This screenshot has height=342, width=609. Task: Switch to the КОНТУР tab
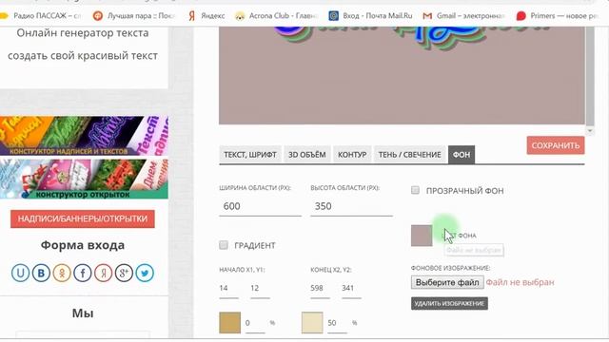[x=352, y=155]
